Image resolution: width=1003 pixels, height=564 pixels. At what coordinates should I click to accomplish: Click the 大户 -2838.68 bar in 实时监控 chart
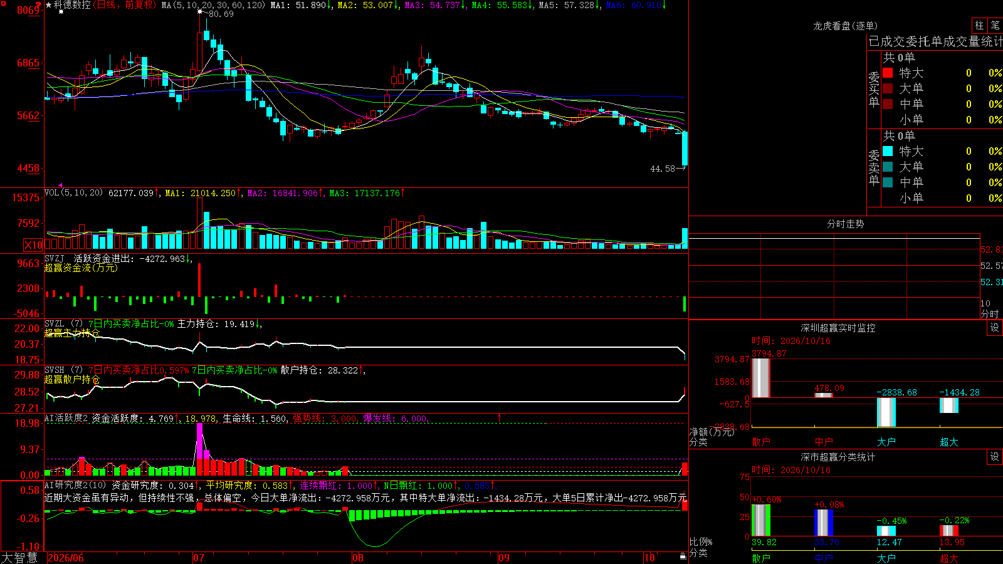pos(886,412)
